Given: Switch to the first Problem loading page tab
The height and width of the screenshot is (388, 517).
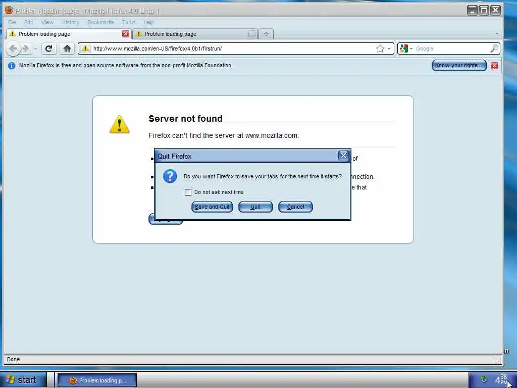Looking at the screenshot, I should (69, 34).
